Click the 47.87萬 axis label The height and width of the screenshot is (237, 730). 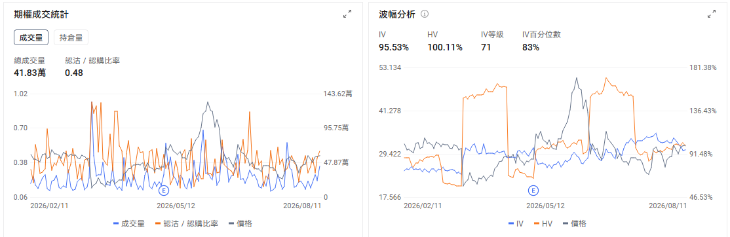(336, 162)
